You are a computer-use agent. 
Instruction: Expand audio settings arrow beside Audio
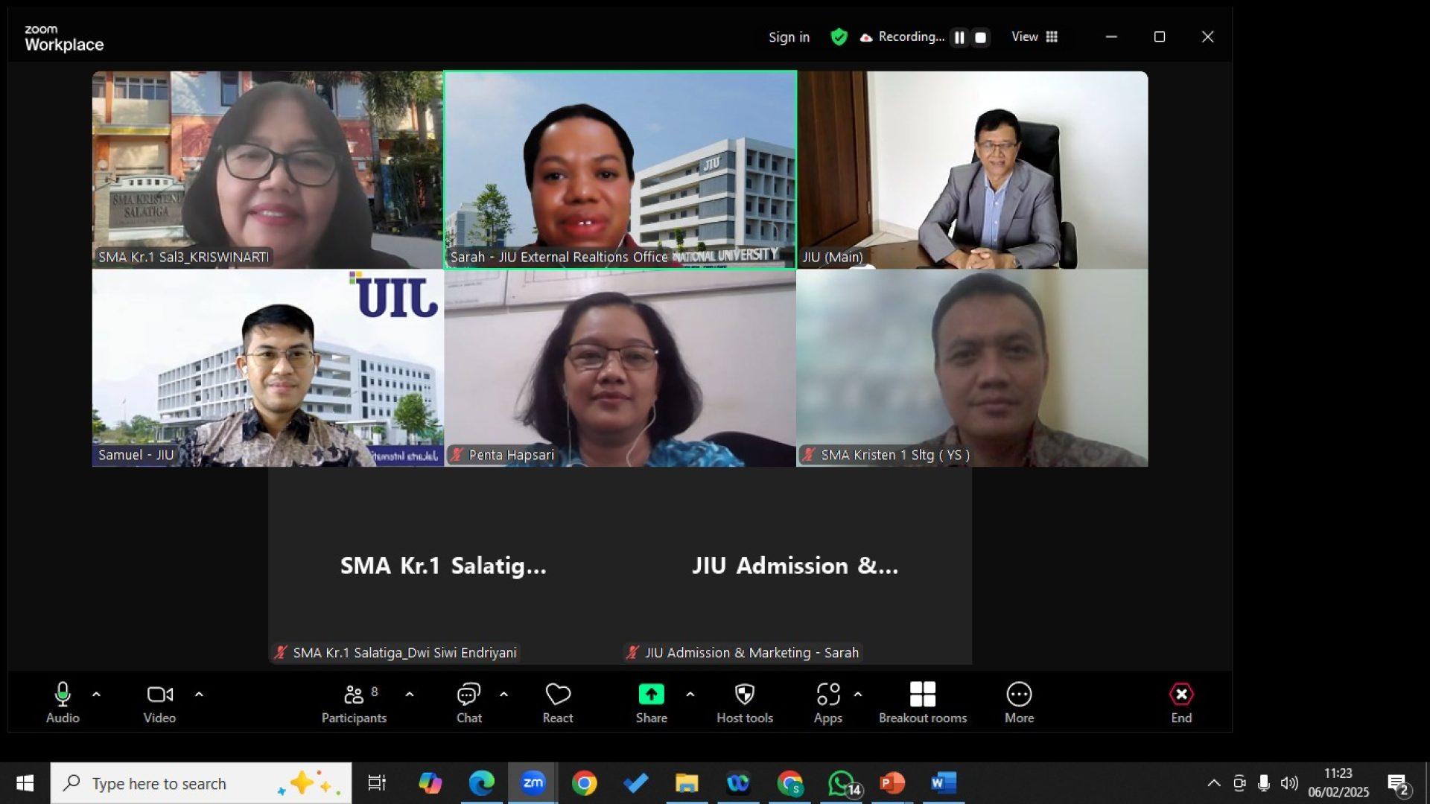point(96,694)
